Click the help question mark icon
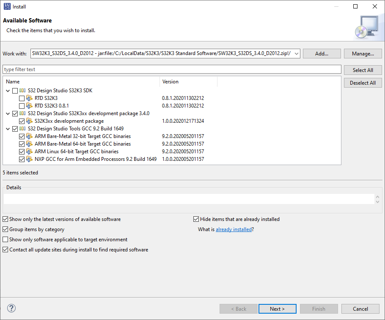 11,308
